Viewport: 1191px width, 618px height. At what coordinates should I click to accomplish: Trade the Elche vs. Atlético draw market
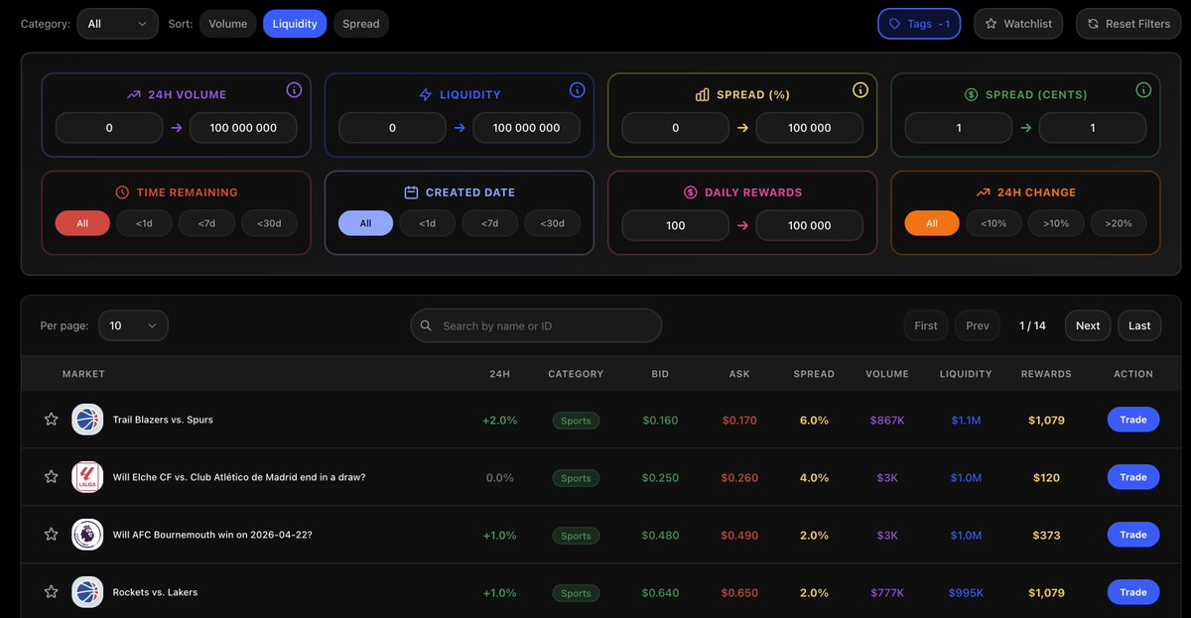(x=1133, y=477)
